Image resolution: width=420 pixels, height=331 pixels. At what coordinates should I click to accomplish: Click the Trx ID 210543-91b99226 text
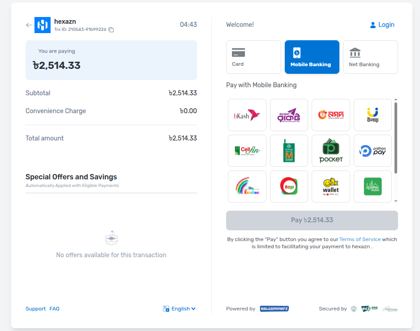click(x=80, y=30)
